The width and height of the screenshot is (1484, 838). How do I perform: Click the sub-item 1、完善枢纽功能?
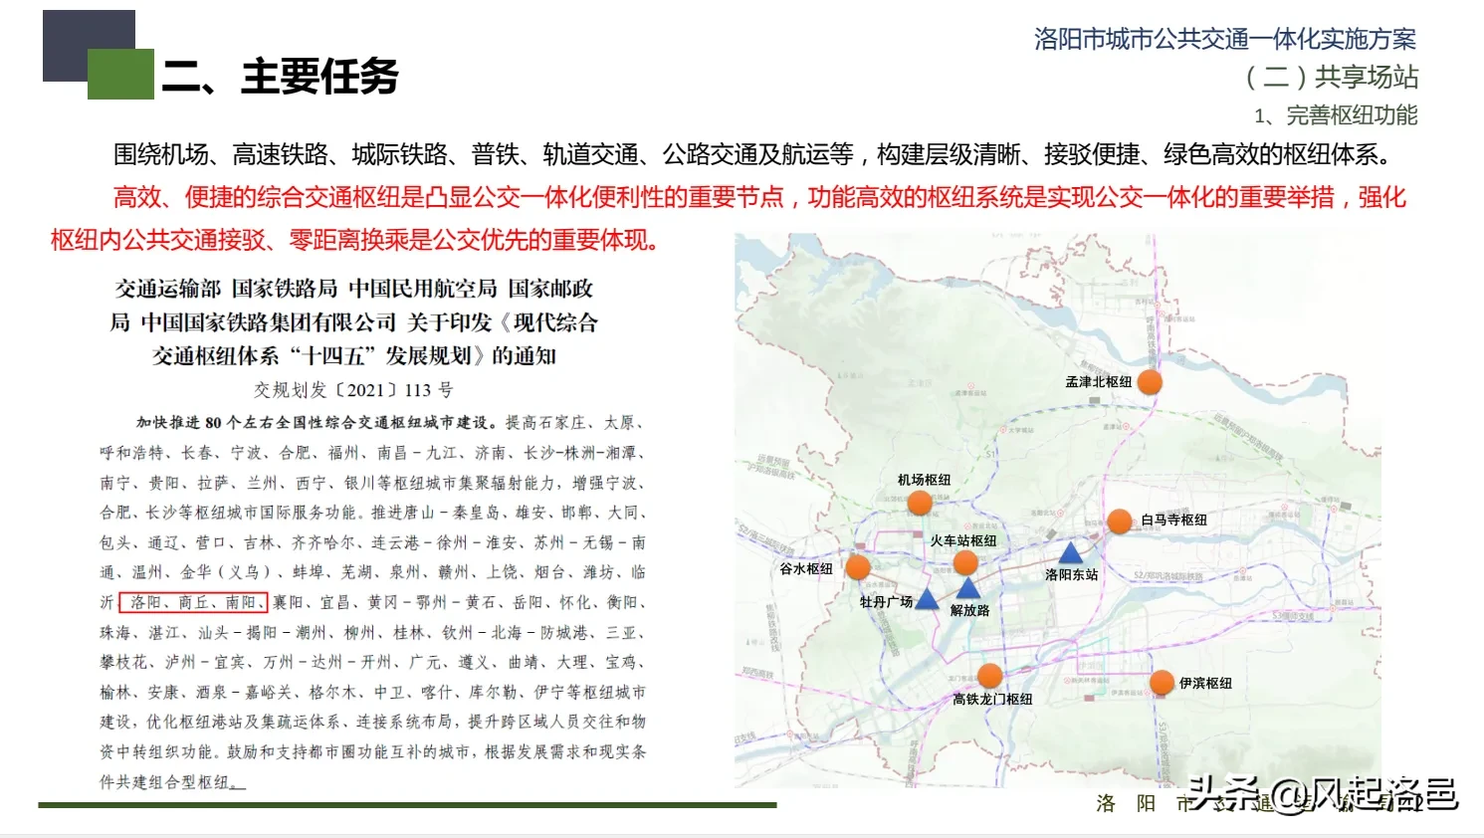pos(1336,115)
